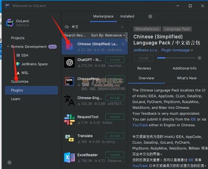Switch to the Installed tab
The image size is (208, 169).
(127, 16)
